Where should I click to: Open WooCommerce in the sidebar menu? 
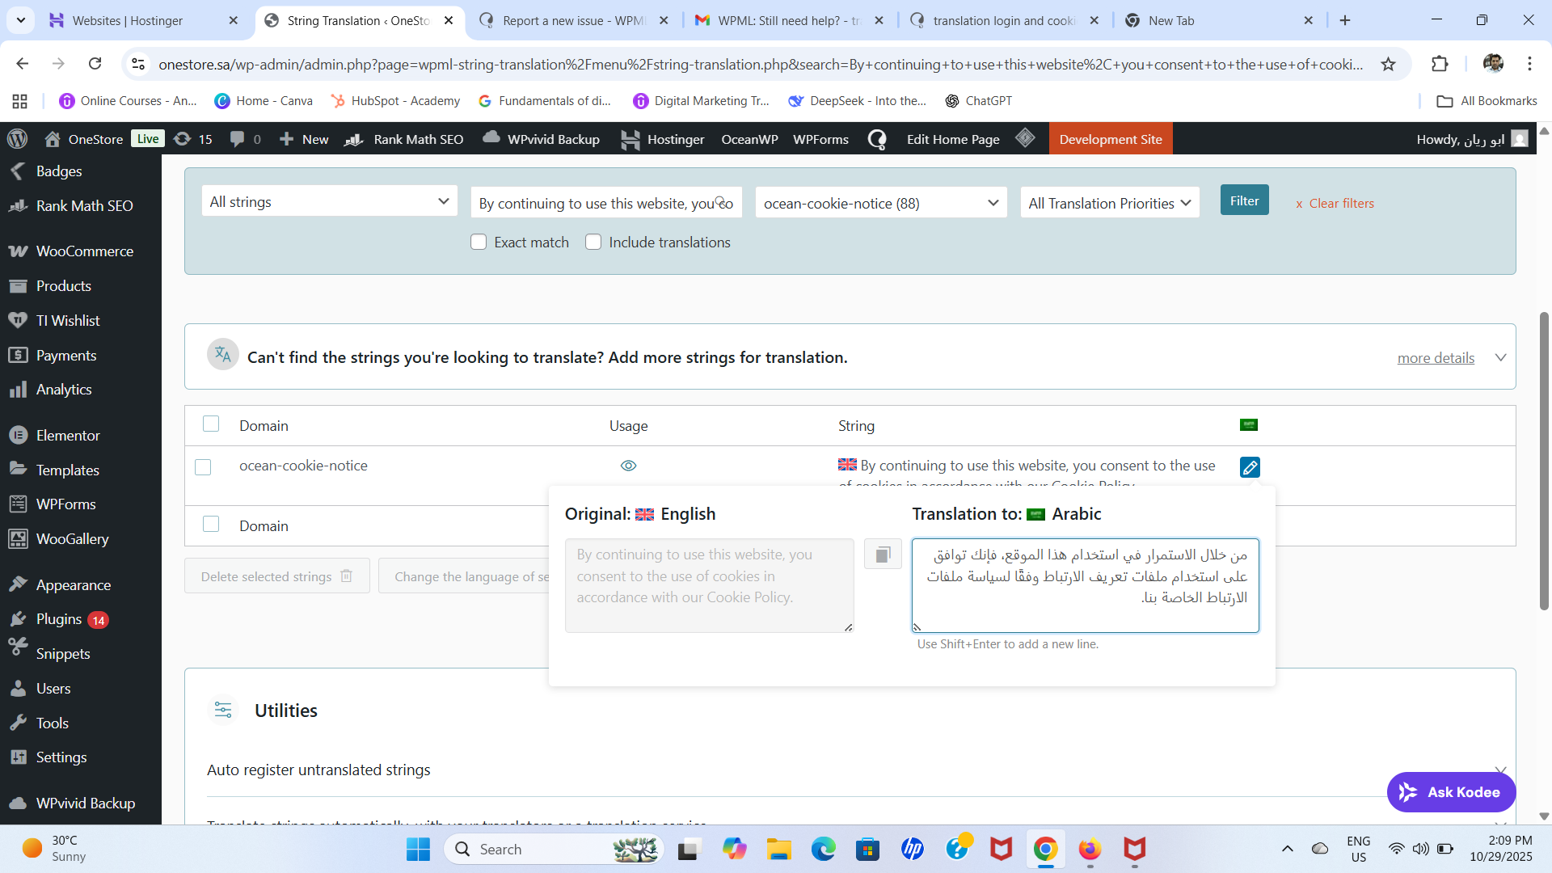point(84,251)
